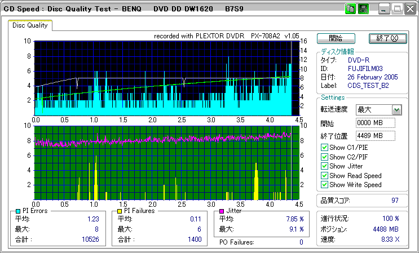This screenshot has height=253, width=419.
Task: Click the 終了位置 4489 MB input field
Action: [376, 136]
